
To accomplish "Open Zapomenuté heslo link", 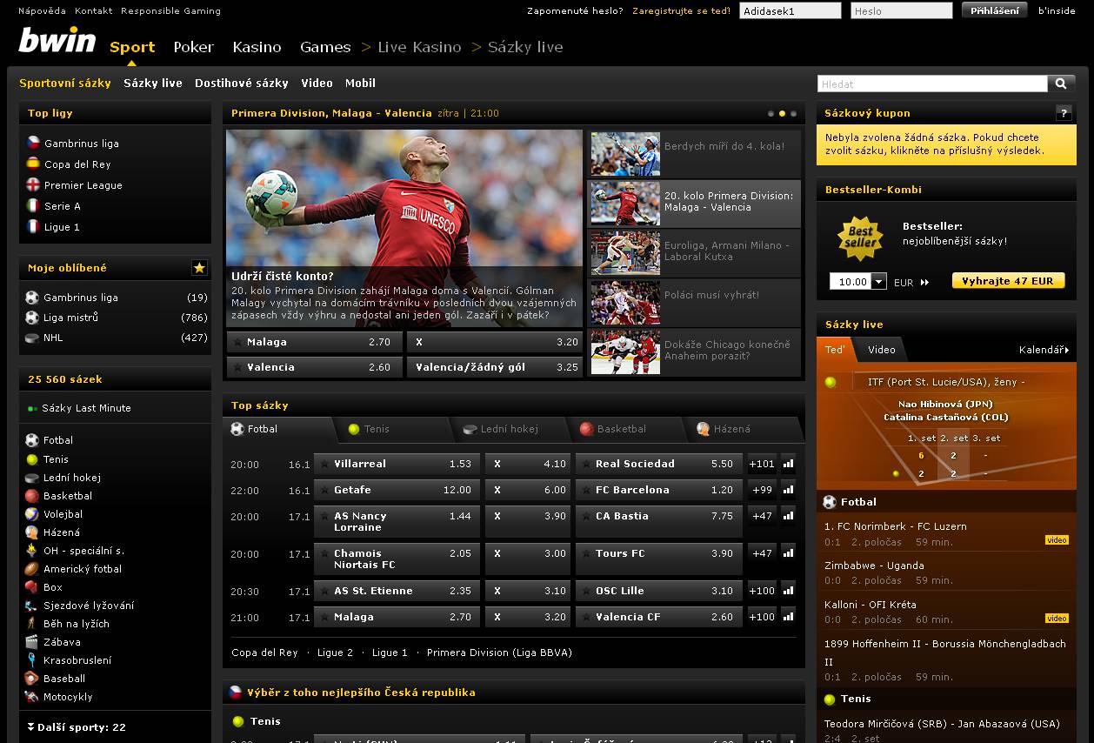I will click(575, 11).
